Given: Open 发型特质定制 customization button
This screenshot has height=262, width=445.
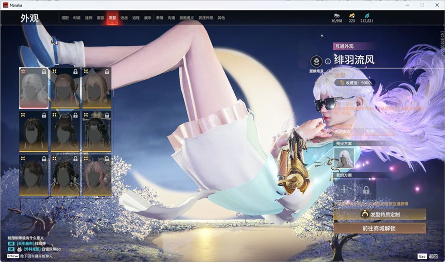Looking at the screenshot, I should coord(380,214).
